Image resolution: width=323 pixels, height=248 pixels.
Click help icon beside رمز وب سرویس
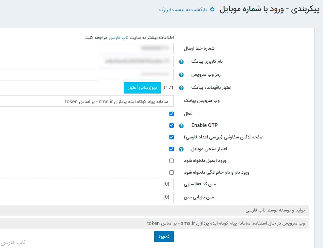pos(181,75)
